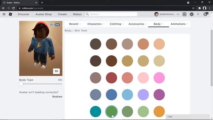Expand the Body dropdown
The image size is (213, 120).
point(158,24)
